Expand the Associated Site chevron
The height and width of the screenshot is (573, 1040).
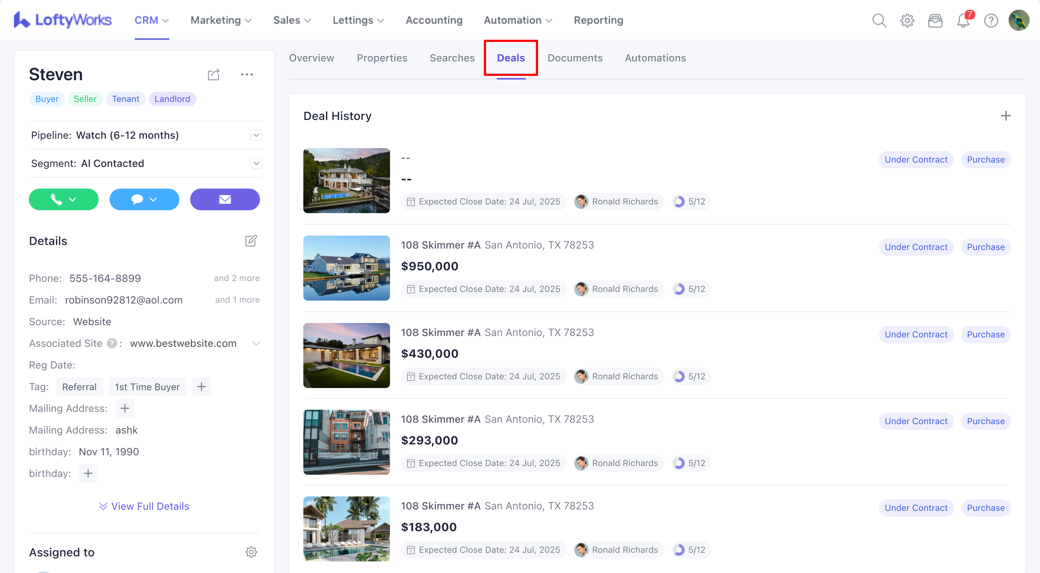point(256,343)
